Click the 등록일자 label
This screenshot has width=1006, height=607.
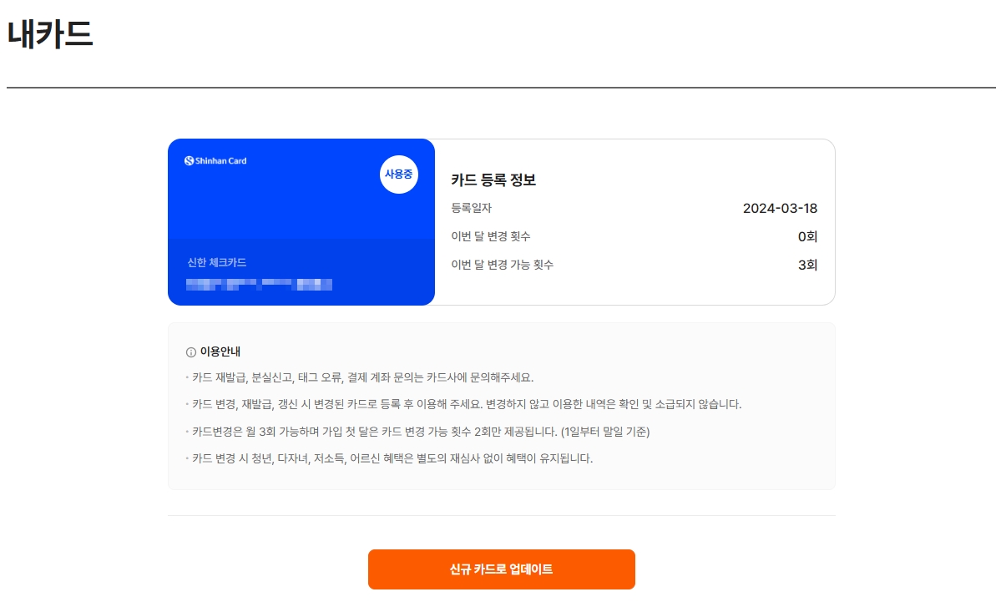(x=472, y=208)
